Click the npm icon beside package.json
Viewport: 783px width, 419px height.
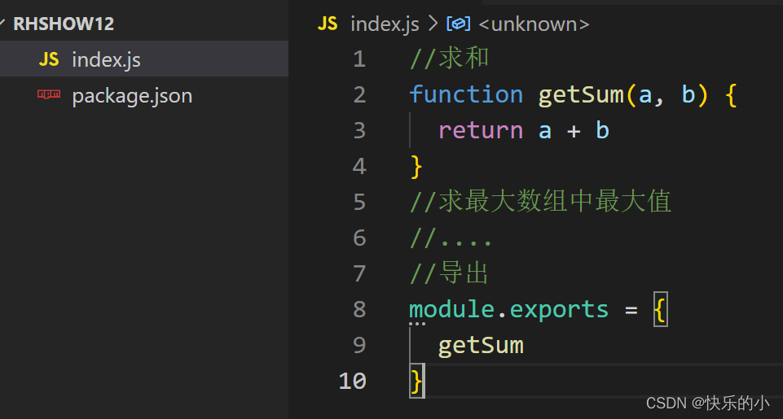tap(49, 94)
